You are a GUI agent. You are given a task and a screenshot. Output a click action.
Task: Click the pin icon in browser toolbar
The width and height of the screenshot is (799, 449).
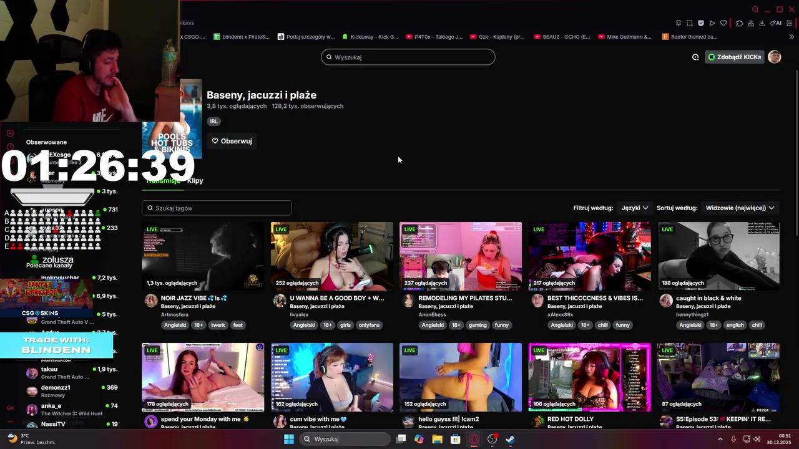pyautogui.click(x=679, y=23)
